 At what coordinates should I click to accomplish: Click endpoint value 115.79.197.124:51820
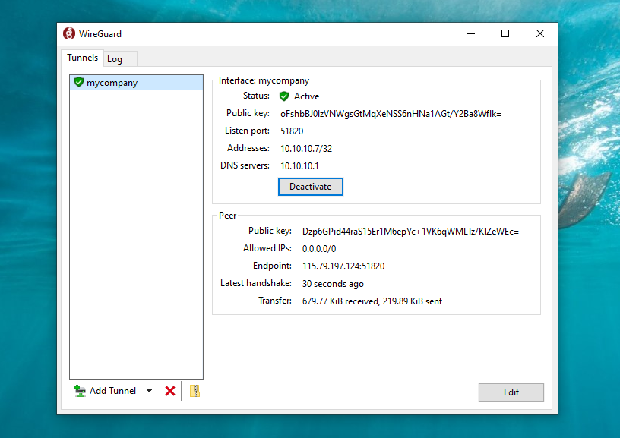(343, 266)
